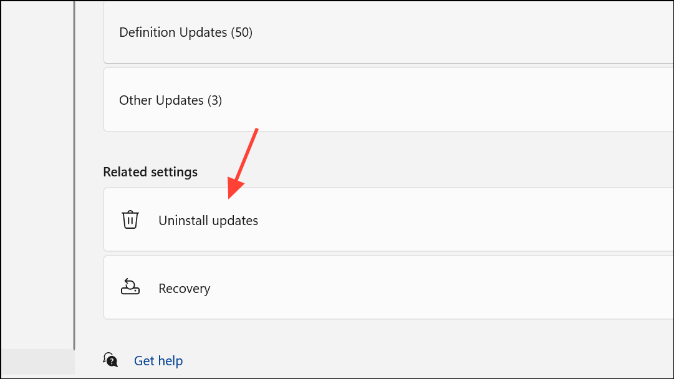This screenshot has width=674, height=379.
Task: Click the "Other Updates (3)" label text
Action: click(x=170, y=100)
